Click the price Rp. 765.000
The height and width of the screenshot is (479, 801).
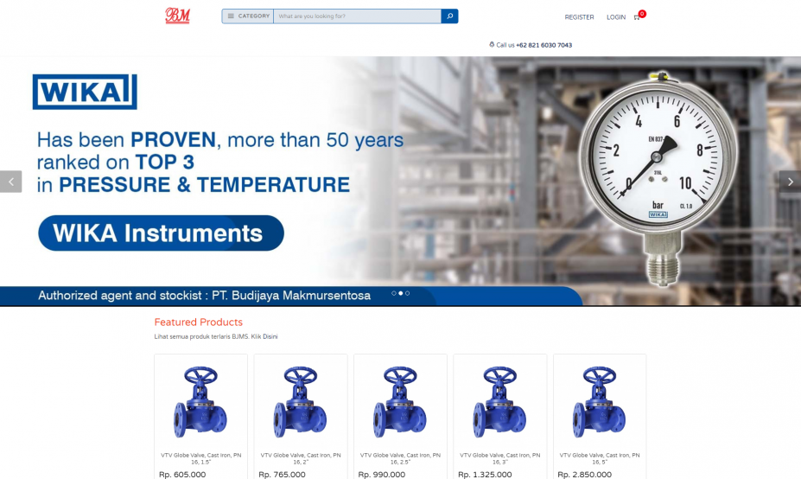pyautogui.click(x=282, y=475)
